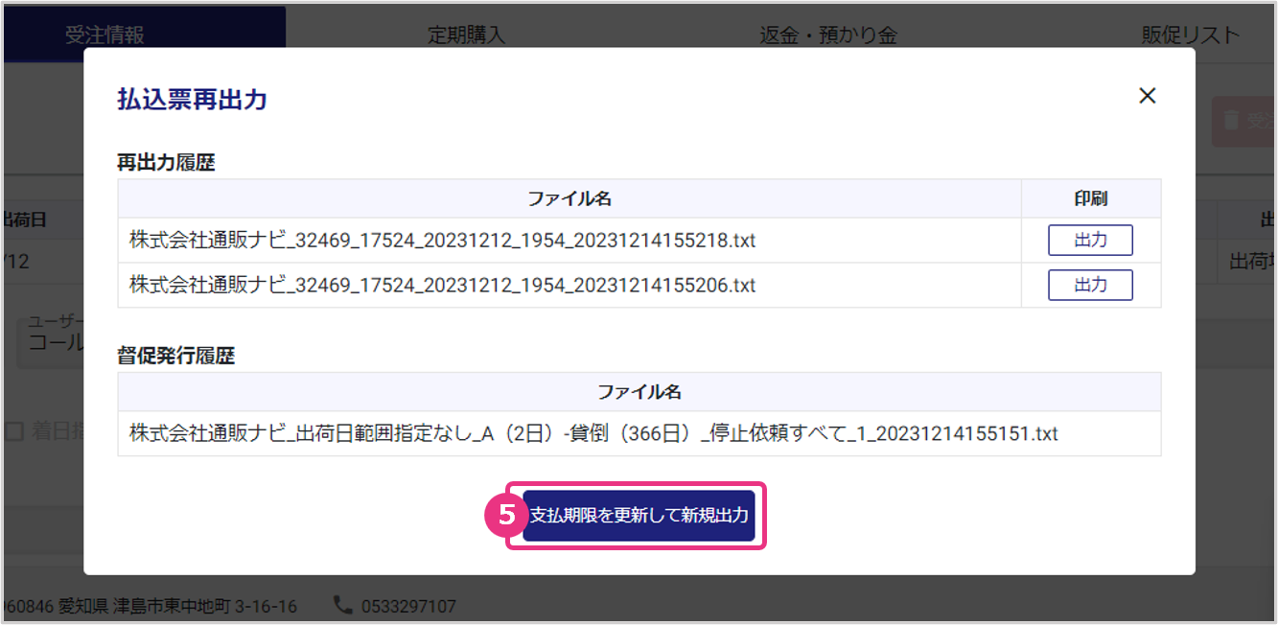Click the pink step 5 badge
1278x625 pixels.
tap(502, 516)
